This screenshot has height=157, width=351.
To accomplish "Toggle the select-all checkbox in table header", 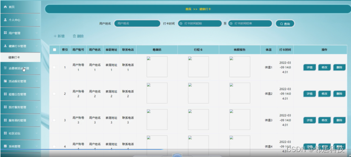I will [54, 50].
